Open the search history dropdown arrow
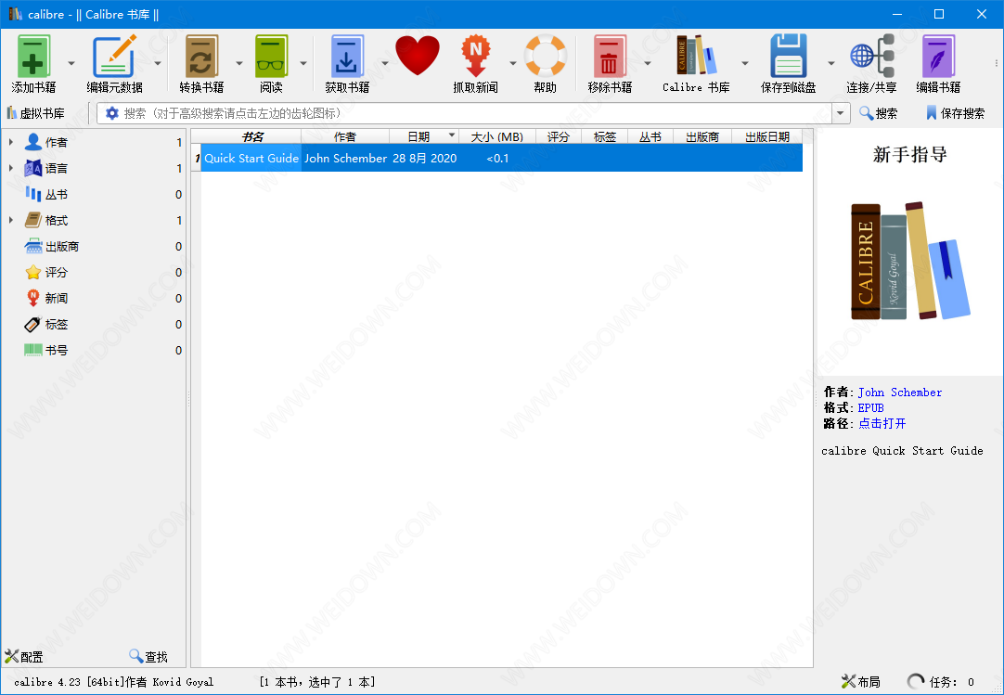 (x=841, y=113)
